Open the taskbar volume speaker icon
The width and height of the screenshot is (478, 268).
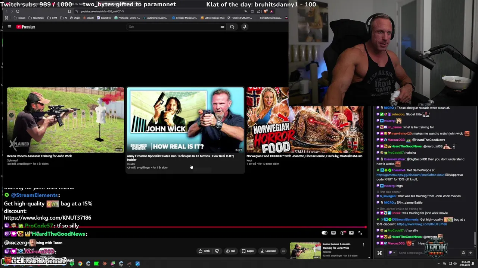[x=455, y=264]
